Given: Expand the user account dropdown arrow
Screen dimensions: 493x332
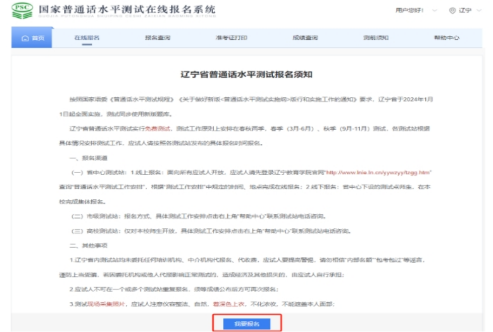Looking at the screenshot, I should click(435, 11).
